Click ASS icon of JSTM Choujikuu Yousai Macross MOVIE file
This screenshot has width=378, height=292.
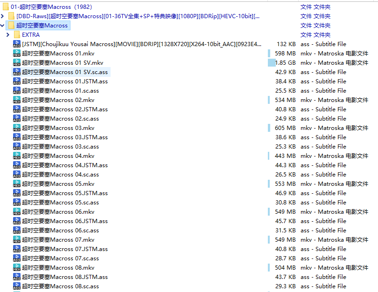17,44
